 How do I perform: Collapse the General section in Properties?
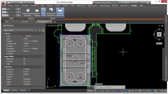[x=43, y=34]
